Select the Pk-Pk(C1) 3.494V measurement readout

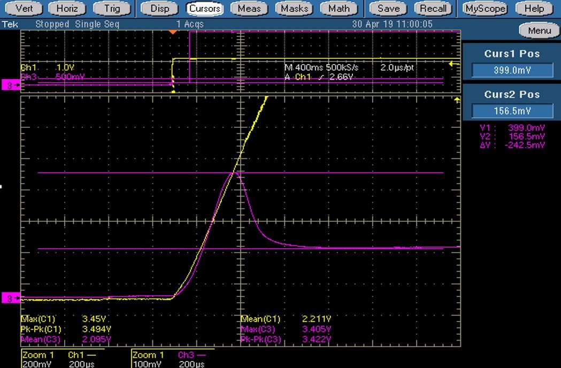click(66, 328)
